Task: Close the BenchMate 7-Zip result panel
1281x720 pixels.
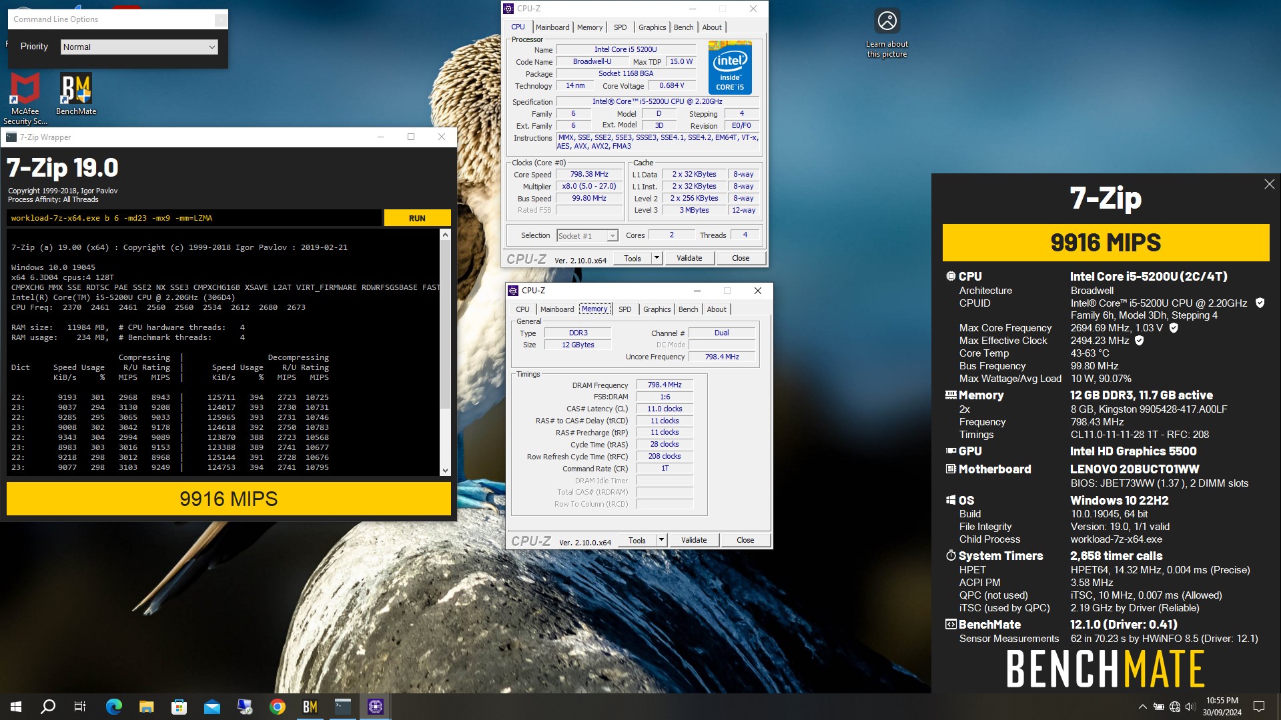Action: point(1269,184)
